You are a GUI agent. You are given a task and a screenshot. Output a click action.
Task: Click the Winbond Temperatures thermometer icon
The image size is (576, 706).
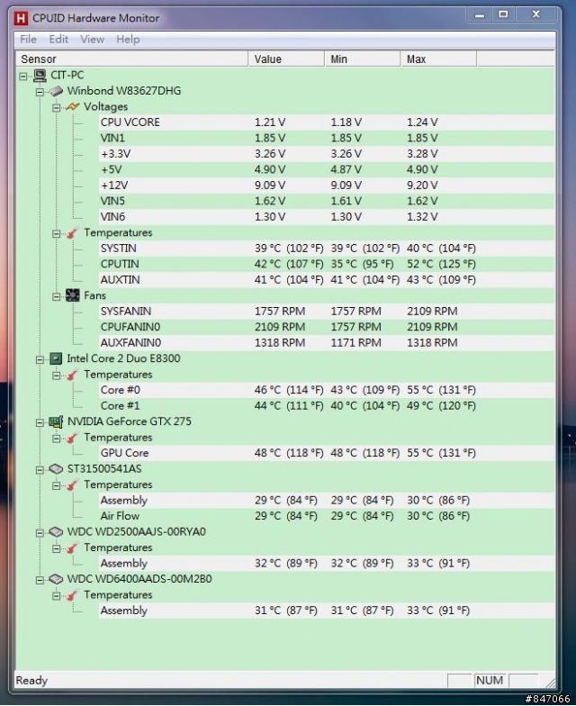click(x=72, y=233)
